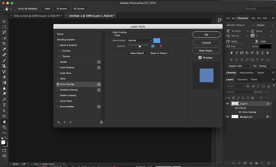This screenshot has width=276, height=167.
Task: Select the Path Selection tool
Action: (4, 111)
